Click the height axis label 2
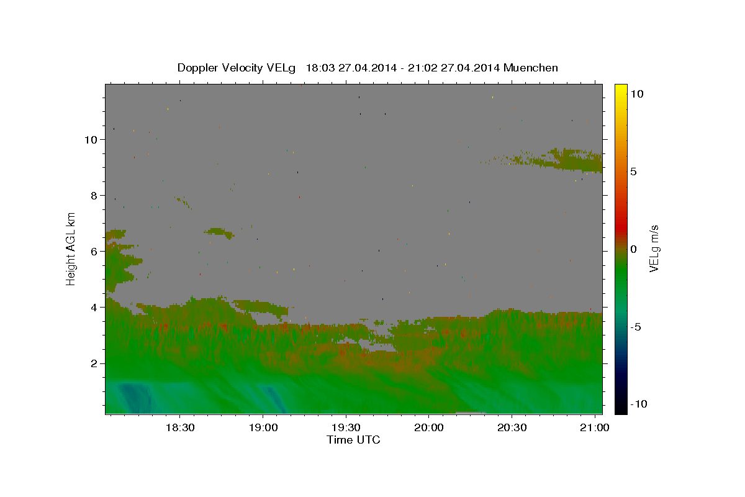The height and width of the screenshot is (497, 745). pyautogui.click(x=94, y=363)
